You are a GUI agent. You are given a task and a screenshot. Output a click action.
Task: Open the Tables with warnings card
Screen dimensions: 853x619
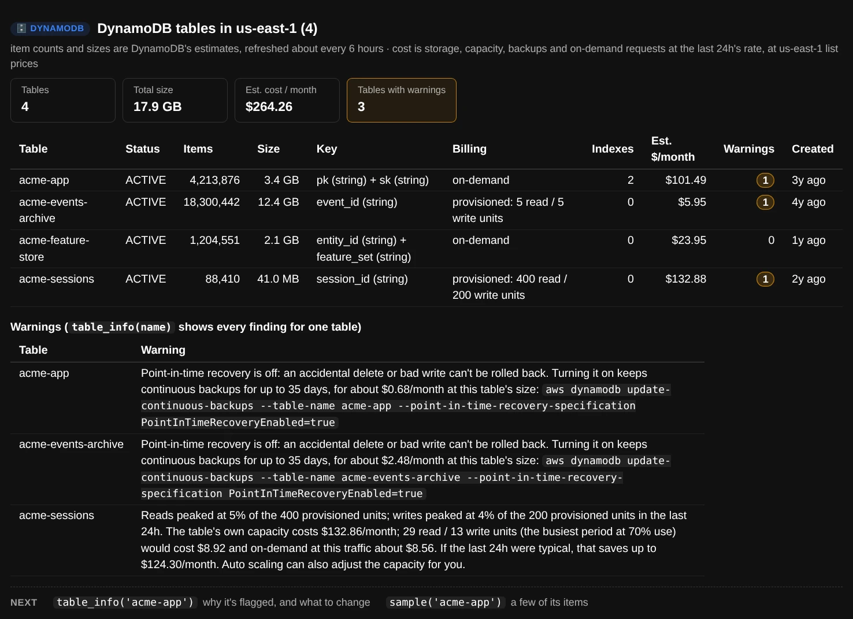coord(402,100)
